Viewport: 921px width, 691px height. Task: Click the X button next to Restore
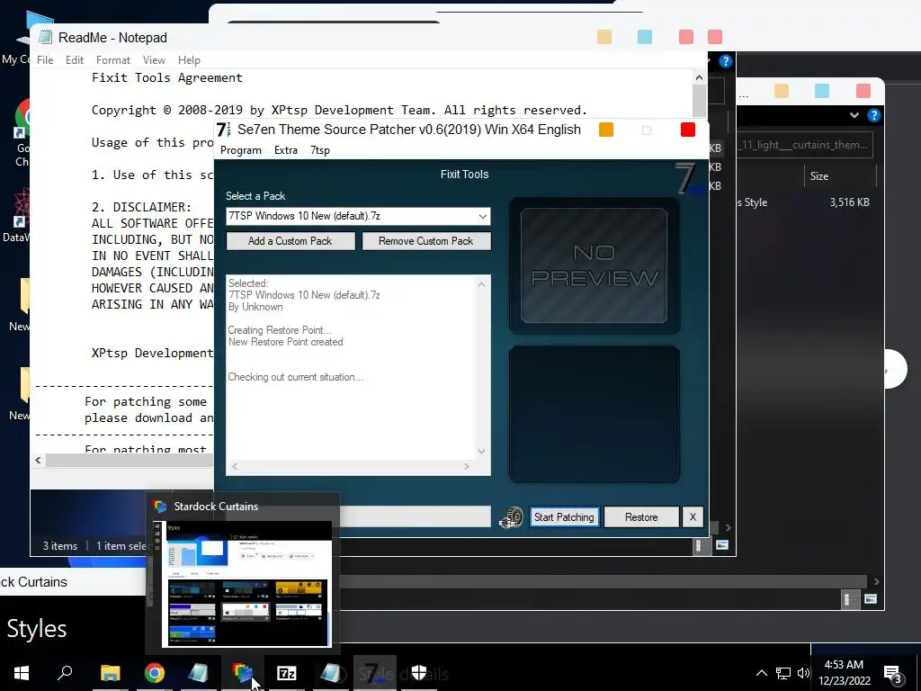[693, 517]
